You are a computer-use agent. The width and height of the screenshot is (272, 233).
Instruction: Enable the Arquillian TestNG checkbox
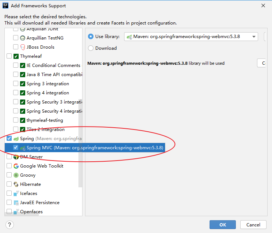[16, 38]
